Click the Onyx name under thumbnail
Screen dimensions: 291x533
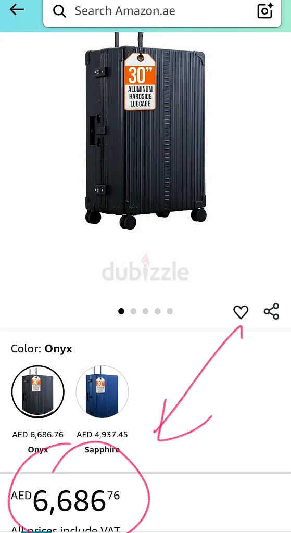[37, 450]
